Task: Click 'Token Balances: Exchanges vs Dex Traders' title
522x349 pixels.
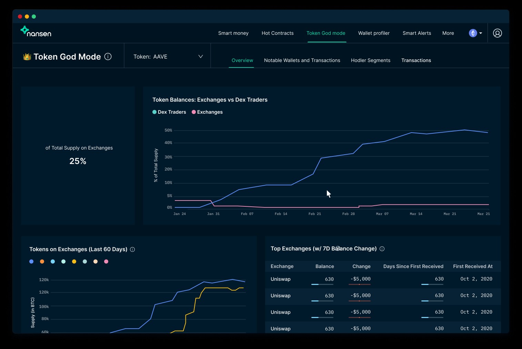Action: tap(210, 100)
